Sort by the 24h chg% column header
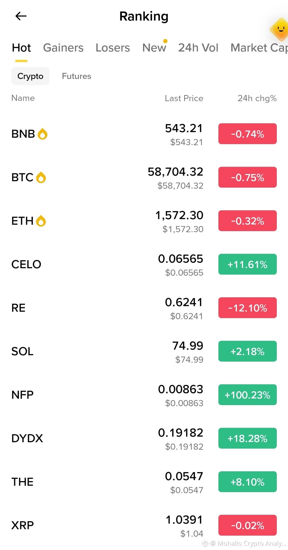 coord(257,98)
